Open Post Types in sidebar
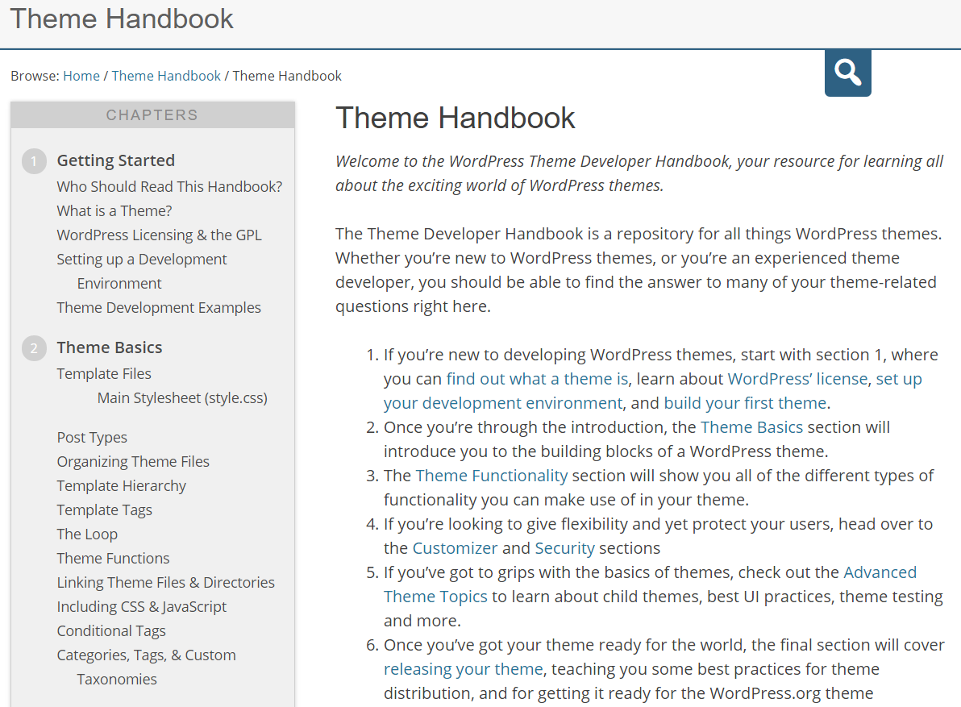961x707 pixels. (x=92, y=438)
